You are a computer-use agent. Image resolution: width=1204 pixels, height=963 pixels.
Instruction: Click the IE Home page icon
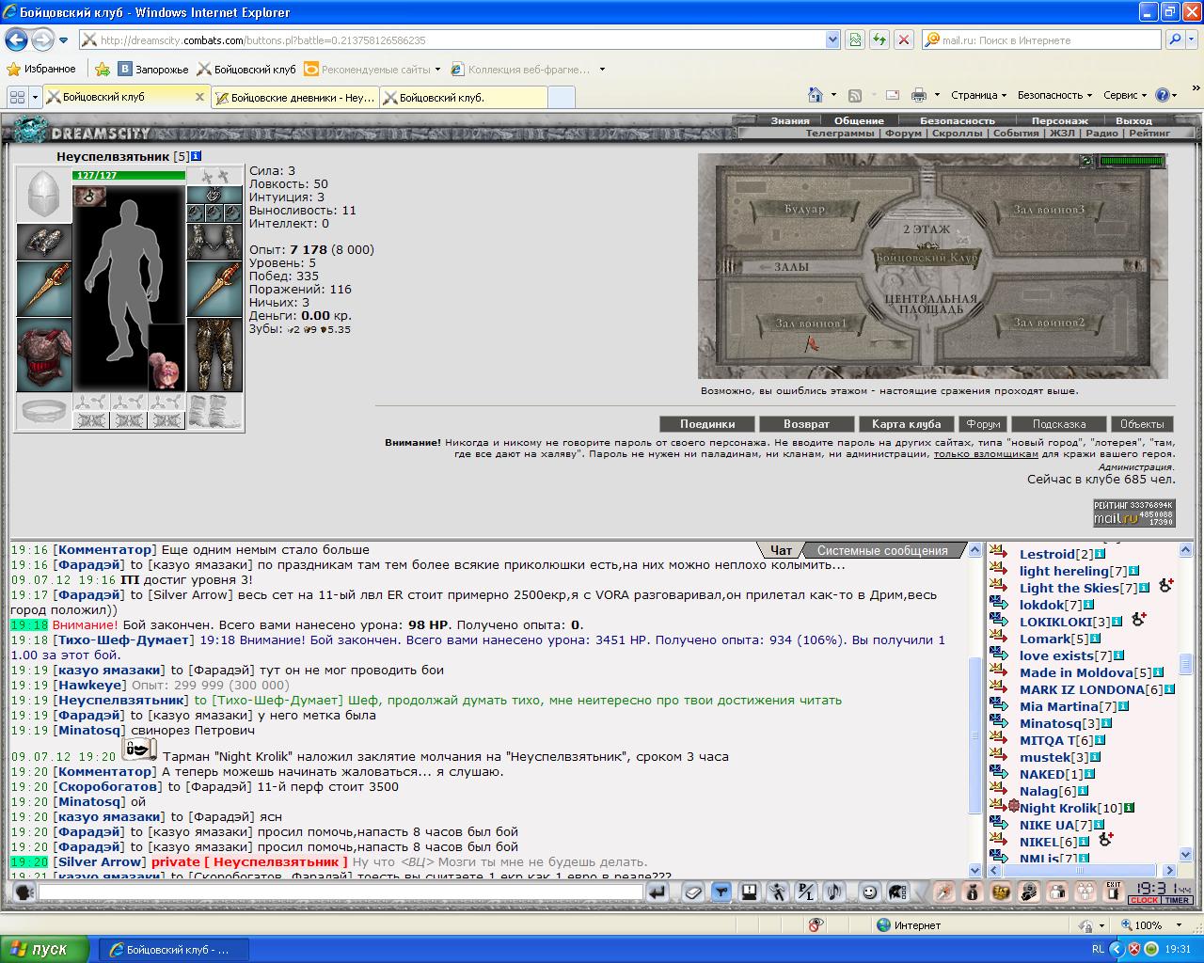click(x=816, y=95)
